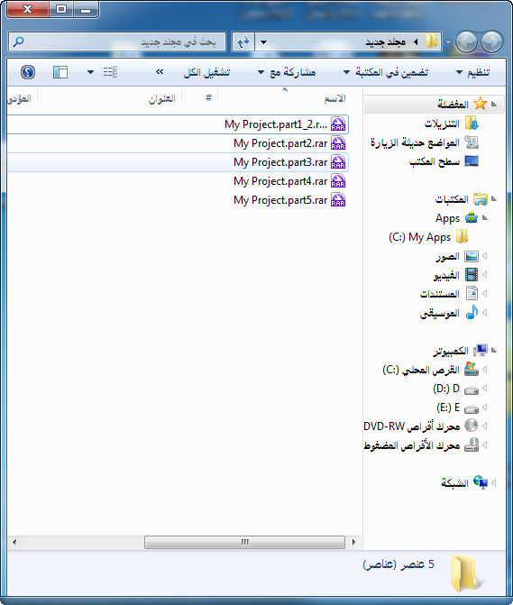
Task: Open الفيديو videos library
Action: coord(455,276)
